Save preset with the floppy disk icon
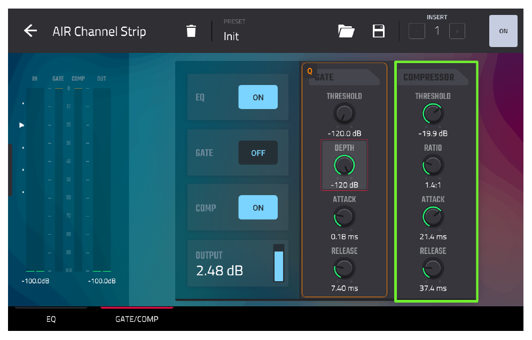Image resolution: width=532 pixels, height=340 pixels. click(378, 31)
